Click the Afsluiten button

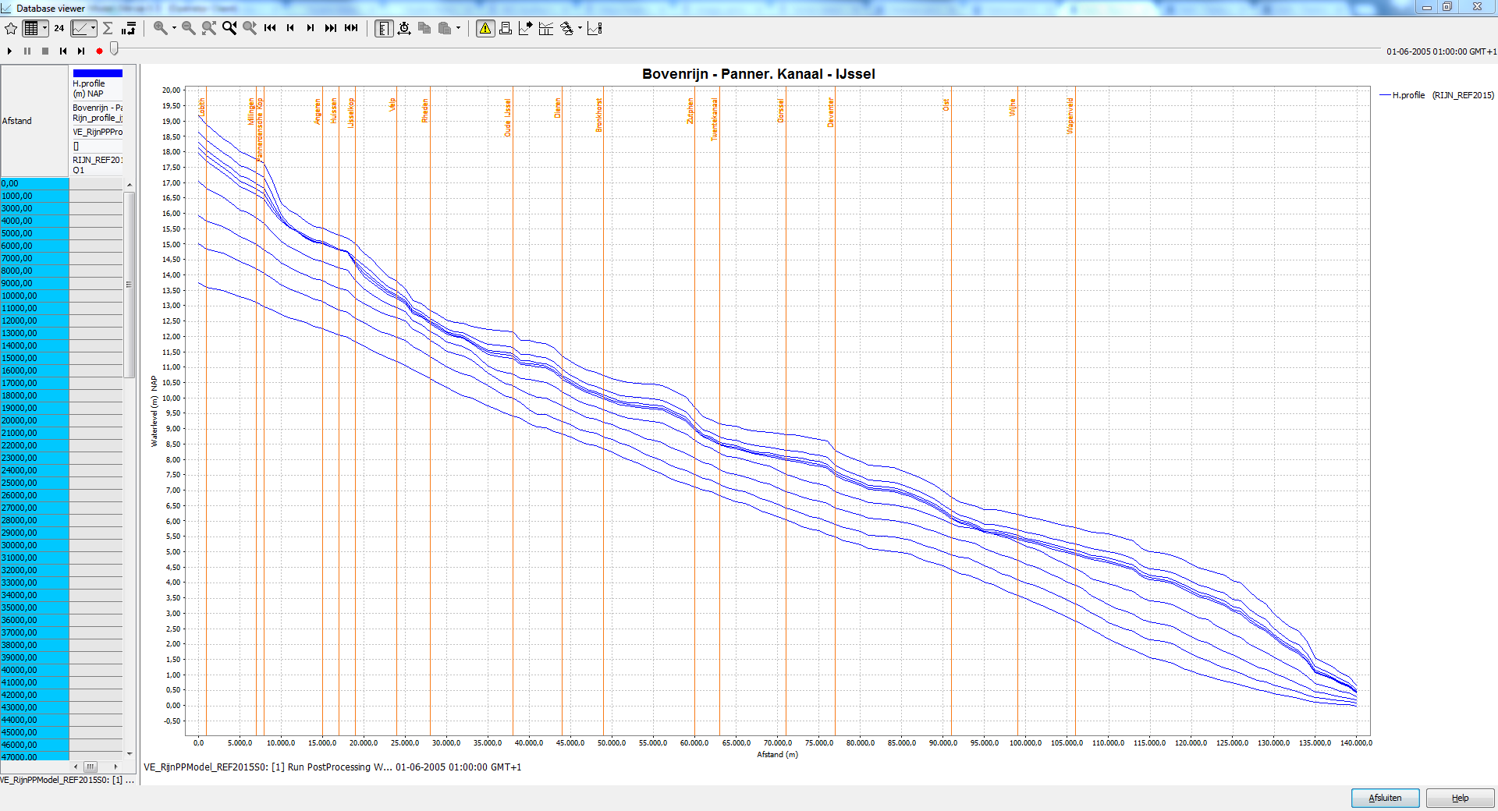pos(1385,798)
